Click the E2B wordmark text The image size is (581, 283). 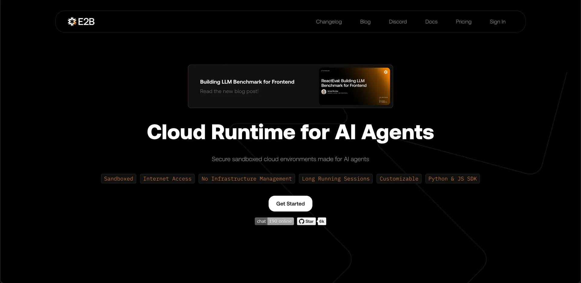[86, 22]
